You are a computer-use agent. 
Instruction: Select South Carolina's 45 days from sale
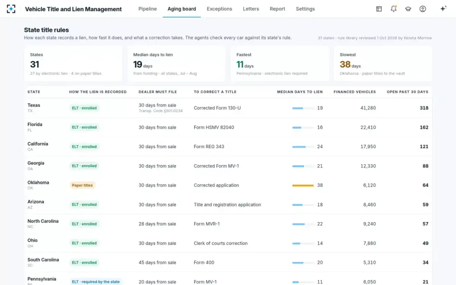[x=157, y=263]
